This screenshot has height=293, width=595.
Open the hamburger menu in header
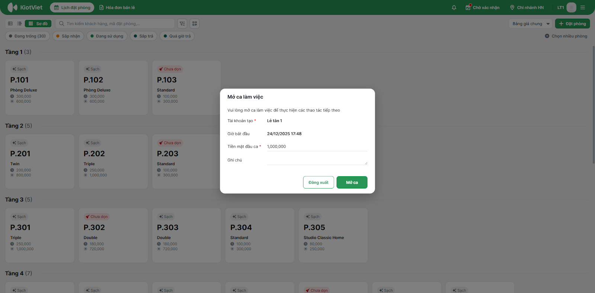[583, 7]
